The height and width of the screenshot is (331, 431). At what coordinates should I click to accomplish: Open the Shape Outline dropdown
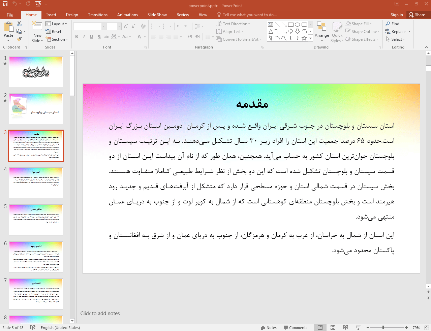[x=363, y=32]
